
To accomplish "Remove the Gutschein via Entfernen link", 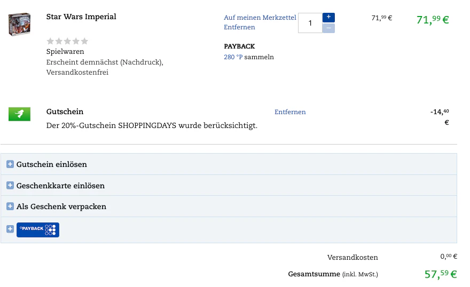I will point(290,112).
